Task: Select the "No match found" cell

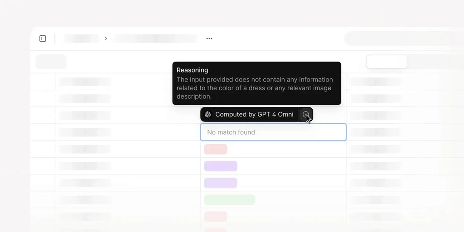Action: pyautogui.click(x=273, y=132)
